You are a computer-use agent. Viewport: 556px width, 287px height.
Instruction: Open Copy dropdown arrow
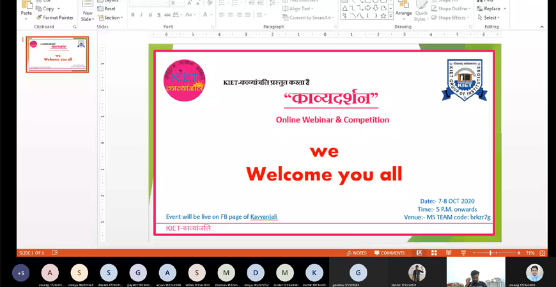(59, 8)
